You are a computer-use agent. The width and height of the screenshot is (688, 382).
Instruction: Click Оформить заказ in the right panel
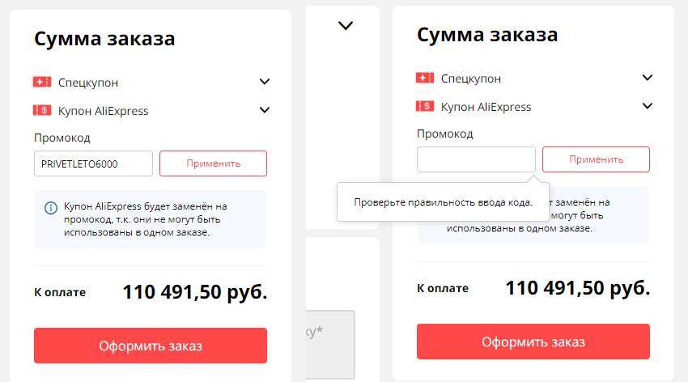533,342
